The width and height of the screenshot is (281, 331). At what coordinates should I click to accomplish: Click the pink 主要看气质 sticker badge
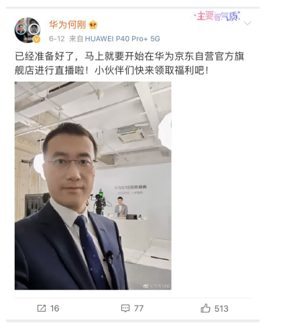(x=217, y=16)
